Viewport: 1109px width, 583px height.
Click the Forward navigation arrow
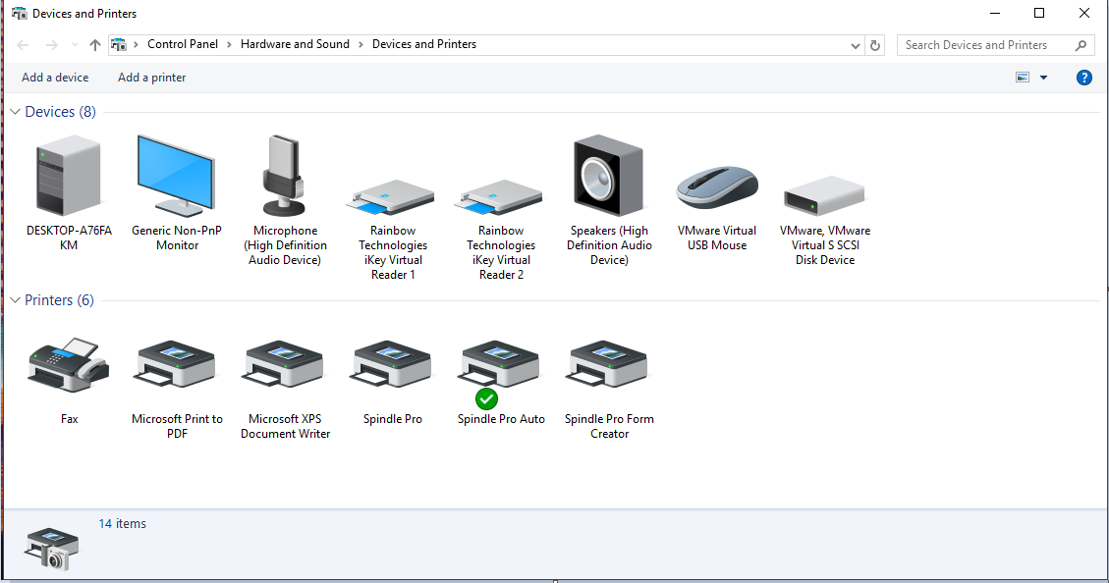pyautogui.click(x=52, y=45)
